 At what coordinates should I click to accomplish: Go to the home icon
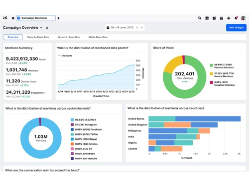13,18
